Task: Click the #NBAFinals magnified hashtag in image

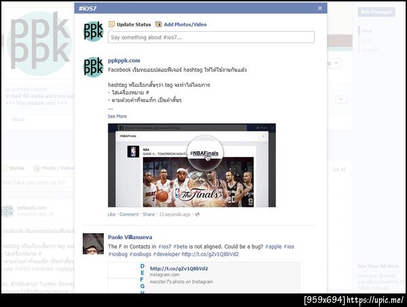Action: 204,153
